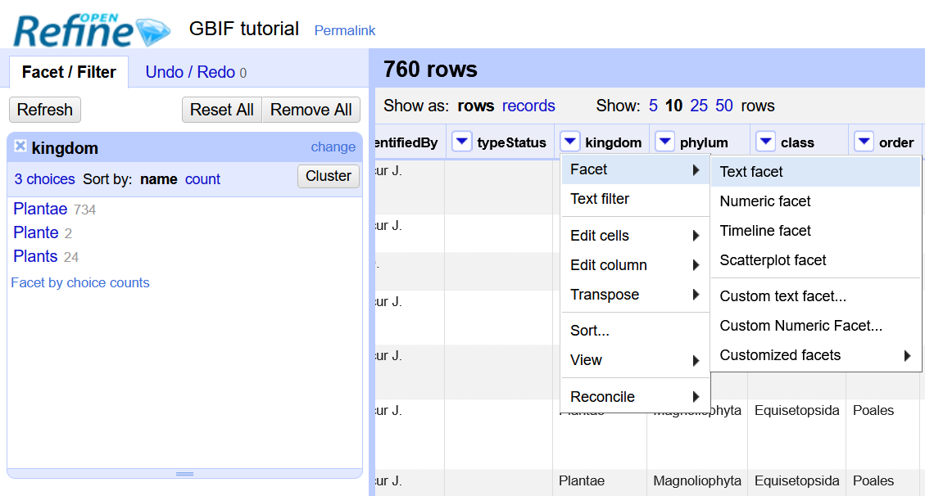Choose Custom text facet... option

816,296
